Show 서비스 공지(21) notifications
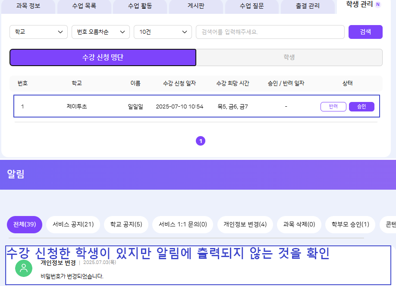 [x=73, y=225]
